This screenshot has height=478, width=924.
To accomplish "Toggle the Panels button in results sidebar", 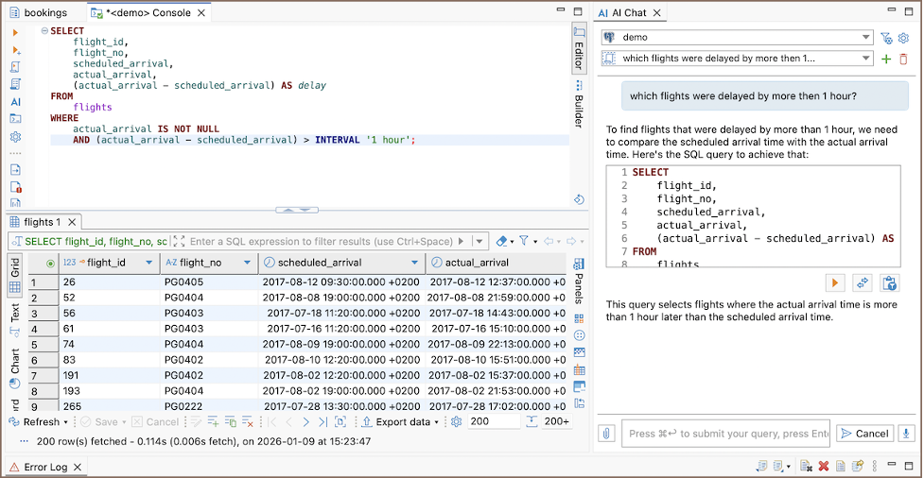I will [x=579, y=282].
